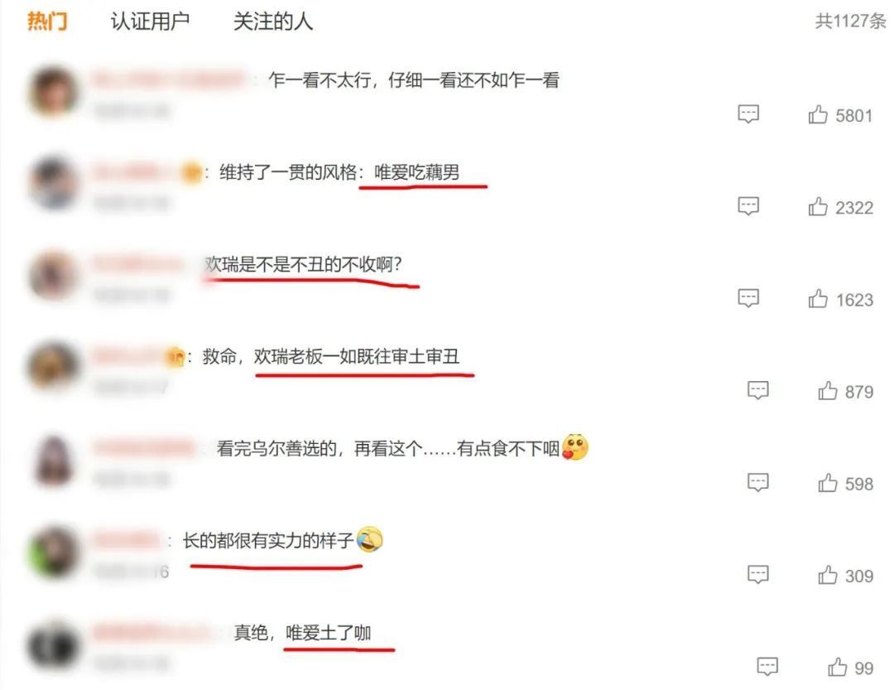Open replies on the 5801-like comment

click(748, 114)
